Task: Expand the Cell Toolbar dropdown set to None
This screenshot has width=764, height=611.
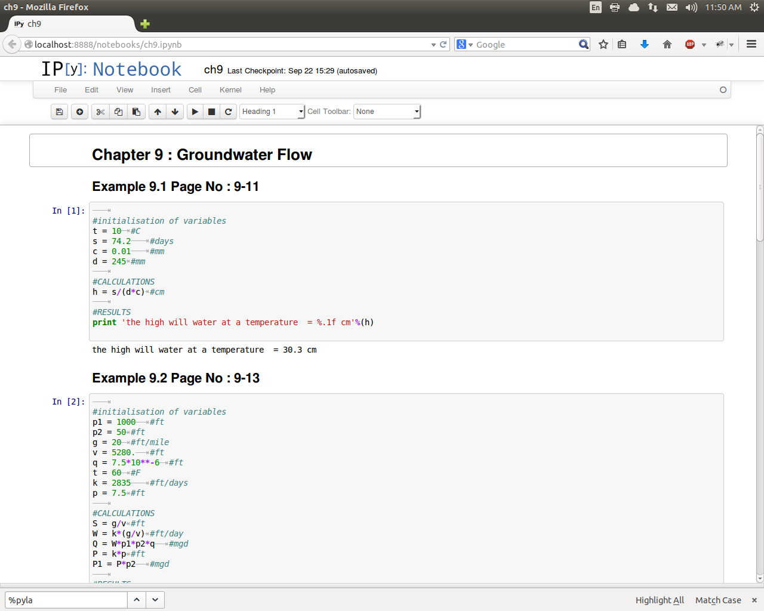Action: click(387, 112)
